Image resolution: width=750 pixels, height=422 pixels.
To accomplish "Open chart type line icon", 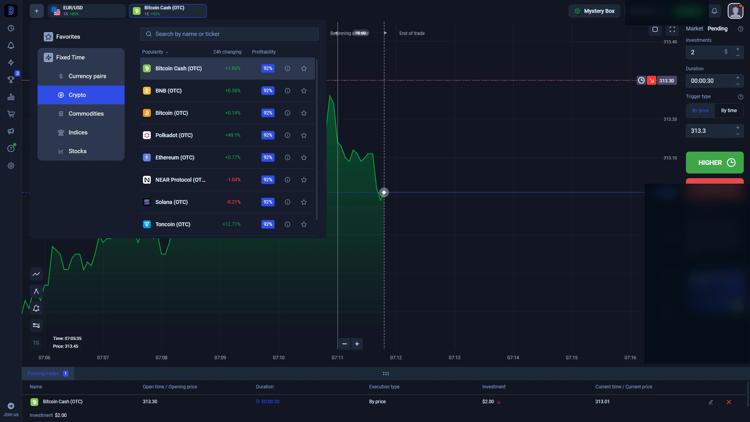I will coord(36,274).
